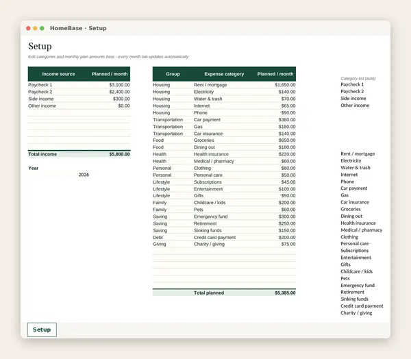Select the Retirement amount $250.00
The height and width of the screenshot is (359, 411).
tap(287, 223)
